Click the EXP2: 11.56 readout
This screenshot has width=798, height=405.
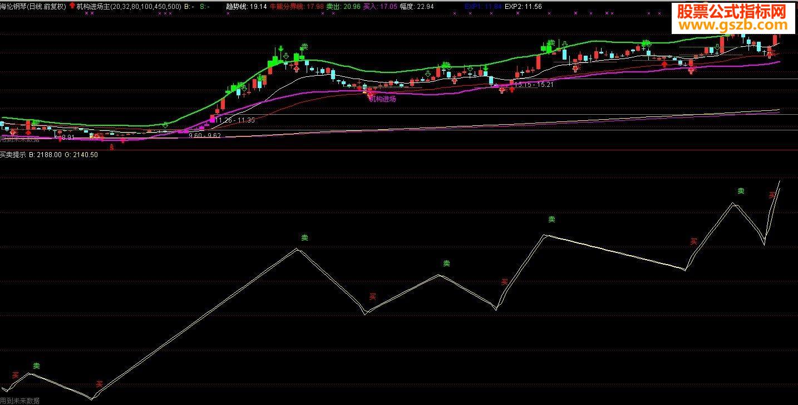pos(523,7)
